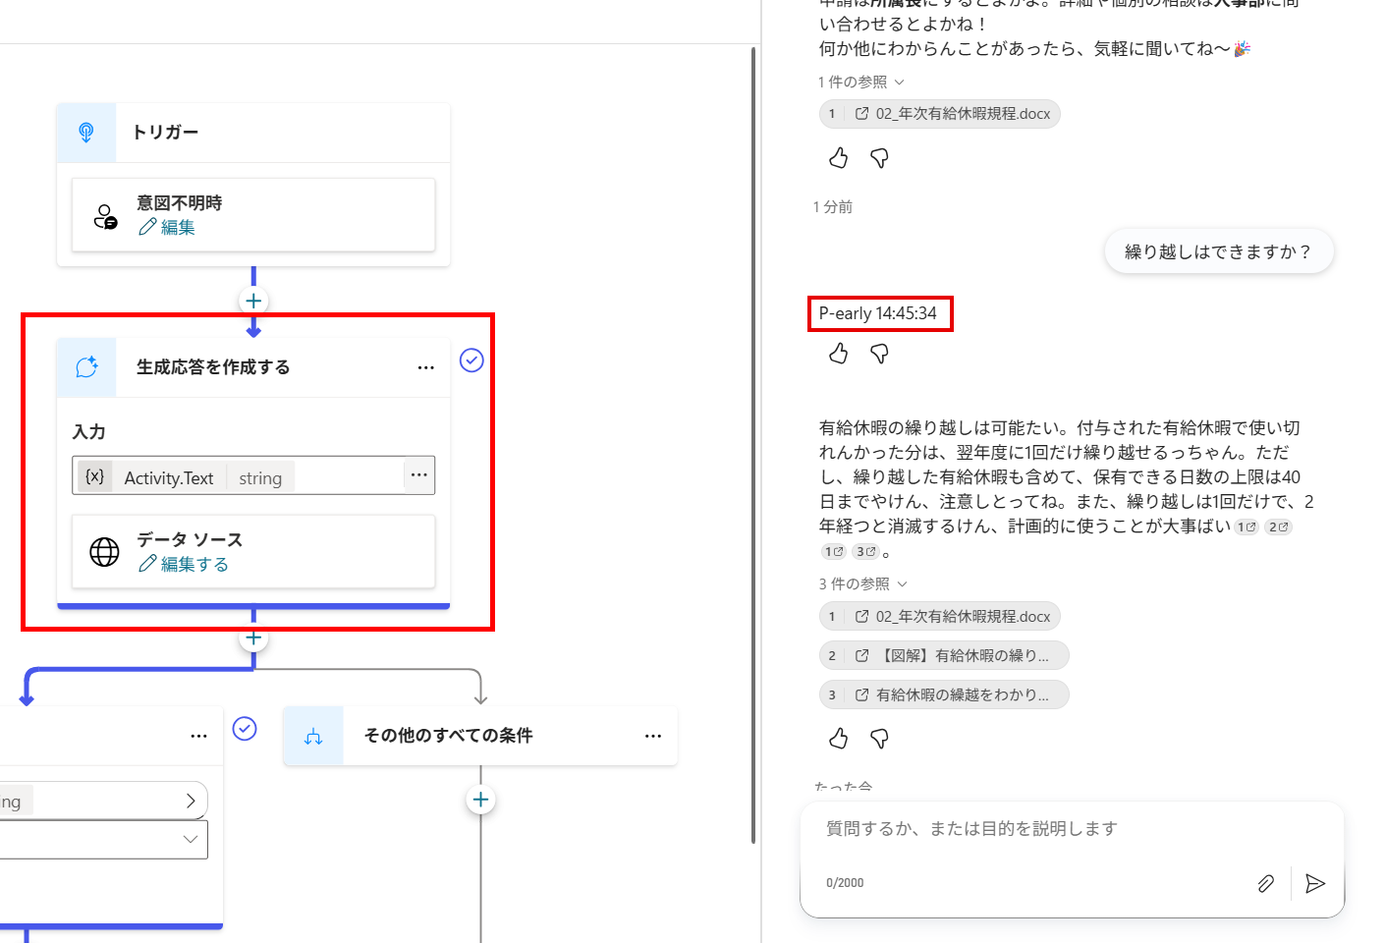Open 編集する for the data source
The image size is (1385, 943).
tap(184, 564)
